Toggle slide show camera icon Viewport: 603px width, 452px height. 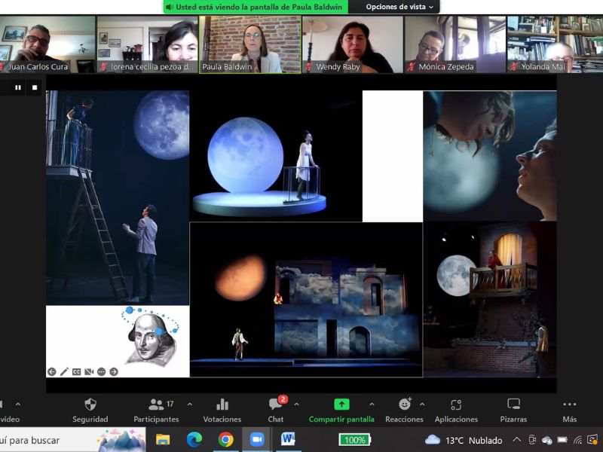89,371
